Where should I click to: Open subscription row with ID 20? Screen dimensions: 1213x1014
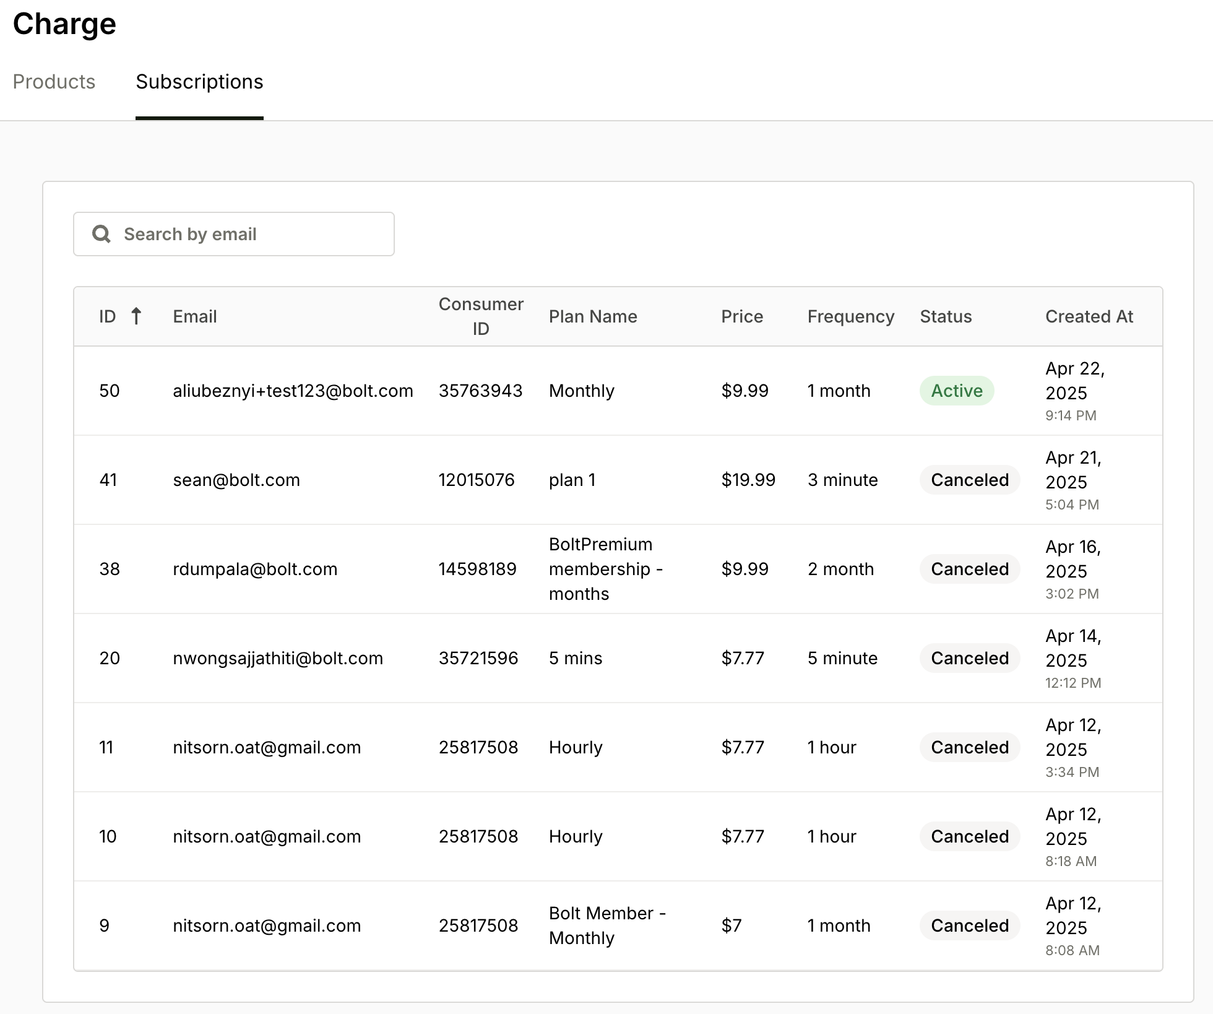(x=618, y=658)
